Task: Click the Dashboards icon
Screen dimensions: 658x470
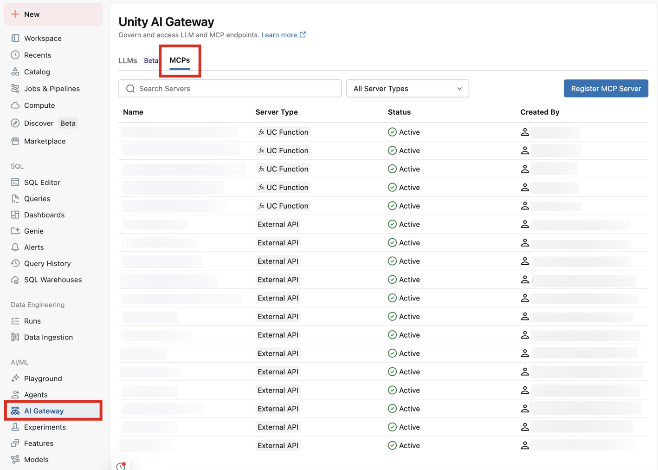Action: point(16,215)
